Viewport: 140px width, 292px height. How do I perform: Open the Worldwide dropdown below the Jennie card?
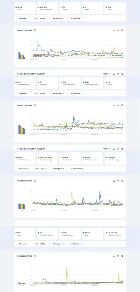point(24,18)
